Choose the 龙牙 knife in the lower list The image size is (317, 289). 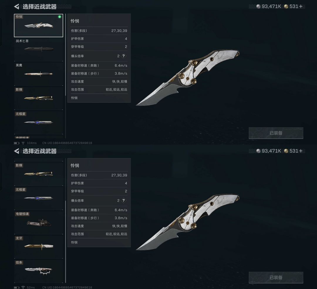[x=39, y=247]
